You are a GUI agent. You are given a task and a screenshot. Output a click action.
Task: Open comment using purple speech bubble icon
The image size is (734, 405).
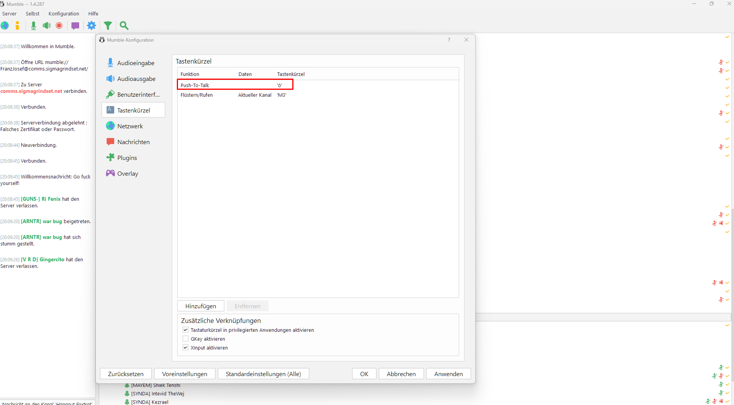[75, 26]
